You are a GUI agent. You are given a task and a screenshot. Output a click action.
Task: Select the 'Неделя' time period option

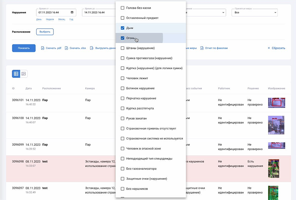click(x=50, y=19)
